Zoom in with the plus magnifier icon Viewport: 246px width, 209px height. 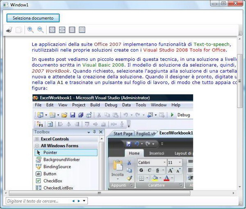pos(30,30)
